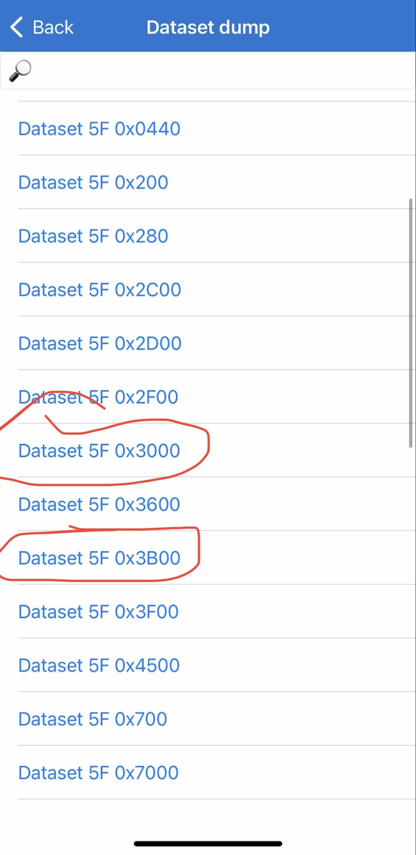This screenshot has width=416, height=855.
Task: Open Dataset 5F 0x3600 entry
Action: [99, 504]
